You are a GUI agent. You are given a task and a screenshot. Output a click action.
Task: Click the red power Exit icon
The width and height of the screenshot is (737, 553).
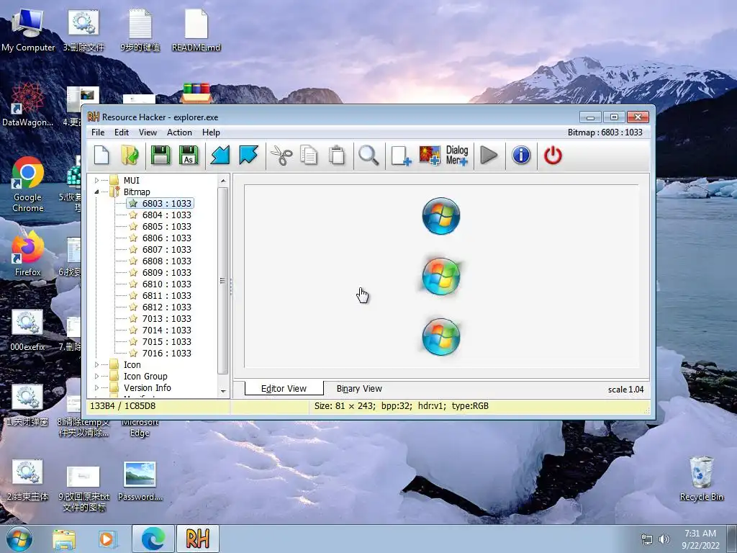coord(553,156)
